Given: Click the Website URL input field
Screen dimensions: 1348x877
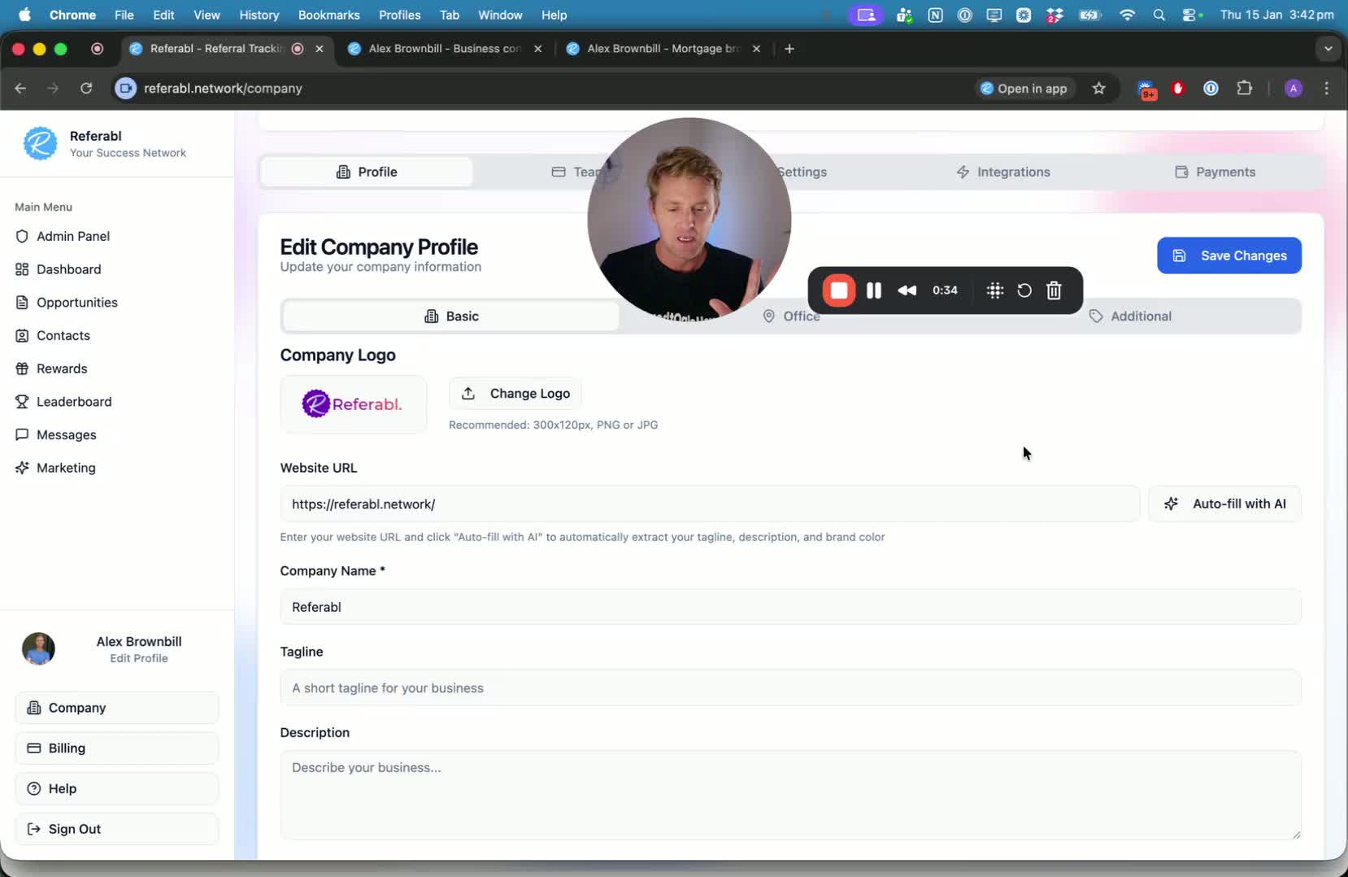Looking at the screenshot, I should coord(710,504).
